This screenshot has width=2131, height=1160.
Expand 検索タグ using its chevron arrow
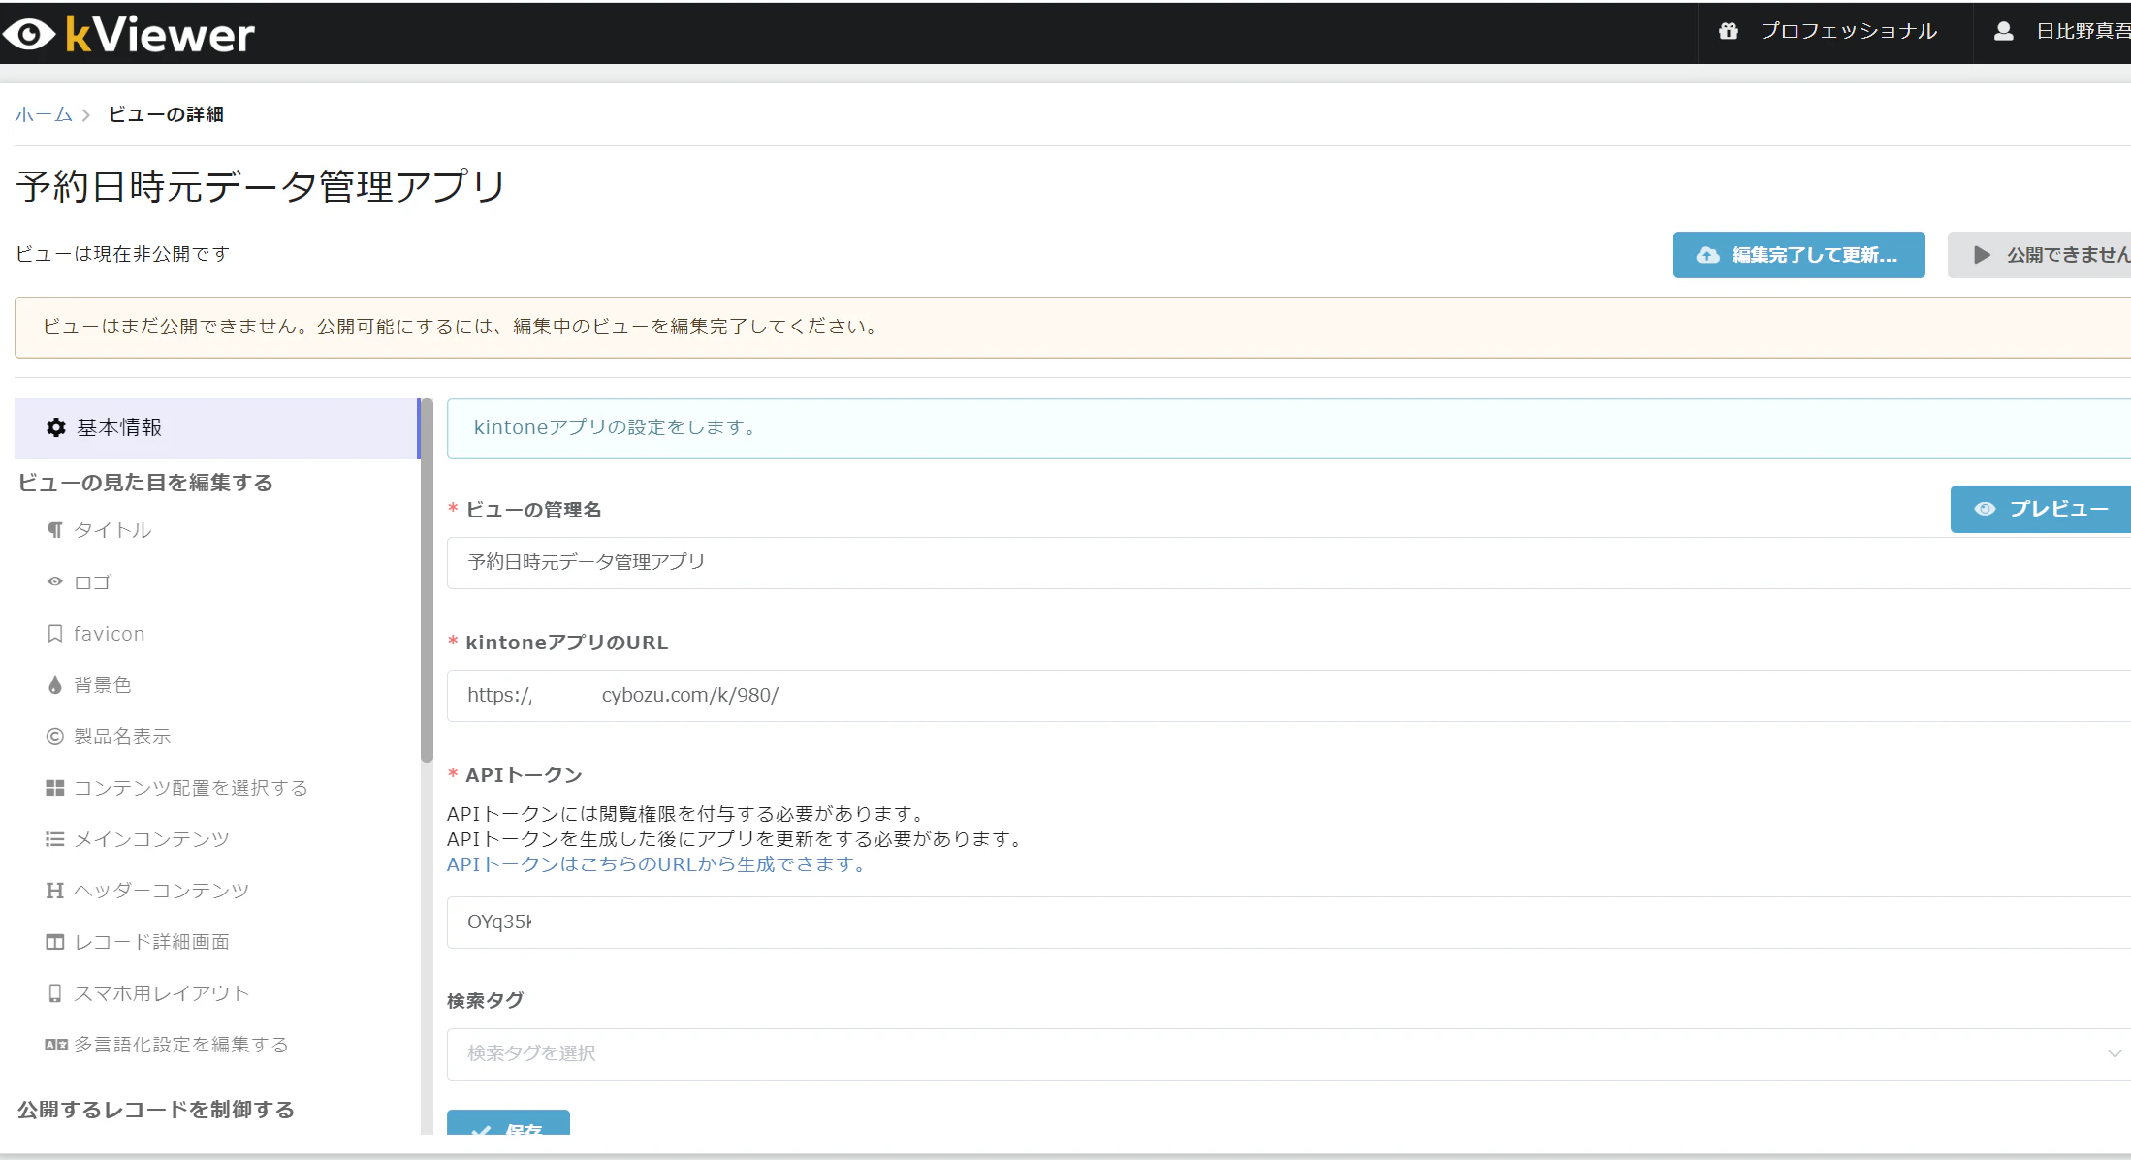point(2114,1053)
